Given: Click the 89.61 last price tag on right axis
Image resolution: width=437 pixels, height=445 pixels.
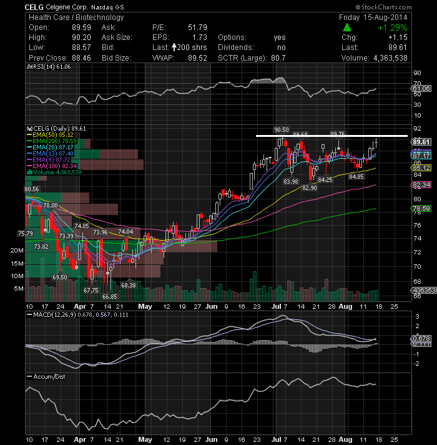Looking at the screenshot, I should coord(421,142).
